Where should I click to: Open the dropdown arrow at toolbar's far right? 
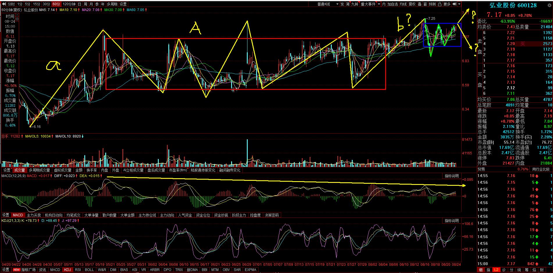pyautogui.click(x=459, y=4)
